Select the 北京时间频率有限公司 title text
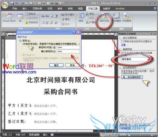Image resolution: width=158 pixels, height=137 pixels. [61, 80]
